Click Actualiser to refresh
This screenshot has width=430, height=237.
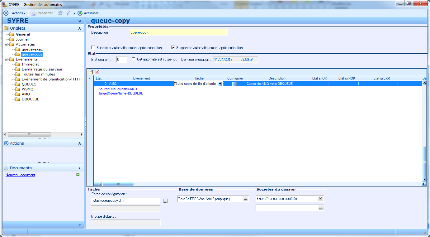(x=88, y=13)
